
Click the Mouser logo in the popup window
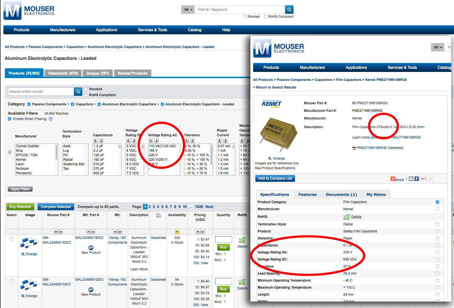[279, 48]
